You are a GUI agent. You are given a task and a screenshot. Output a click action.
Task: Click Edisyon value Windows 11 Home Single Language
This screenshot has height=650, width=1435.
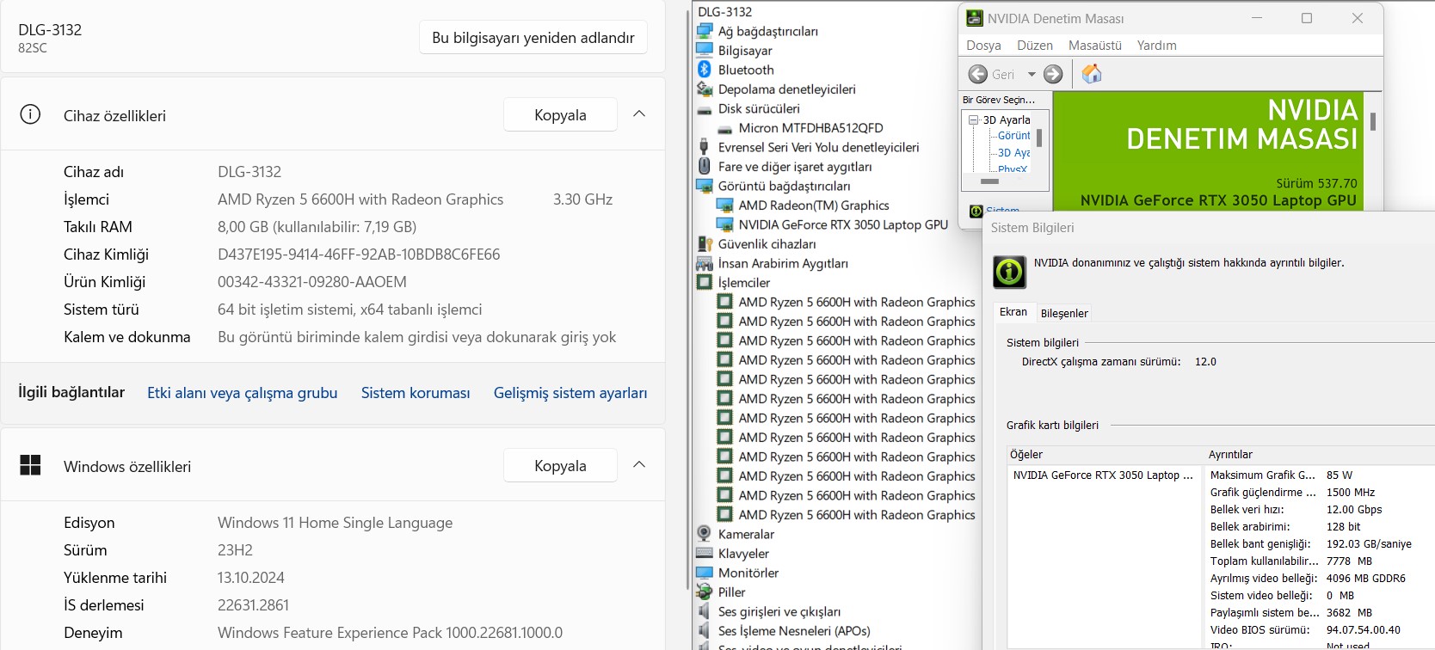point(335,523)
